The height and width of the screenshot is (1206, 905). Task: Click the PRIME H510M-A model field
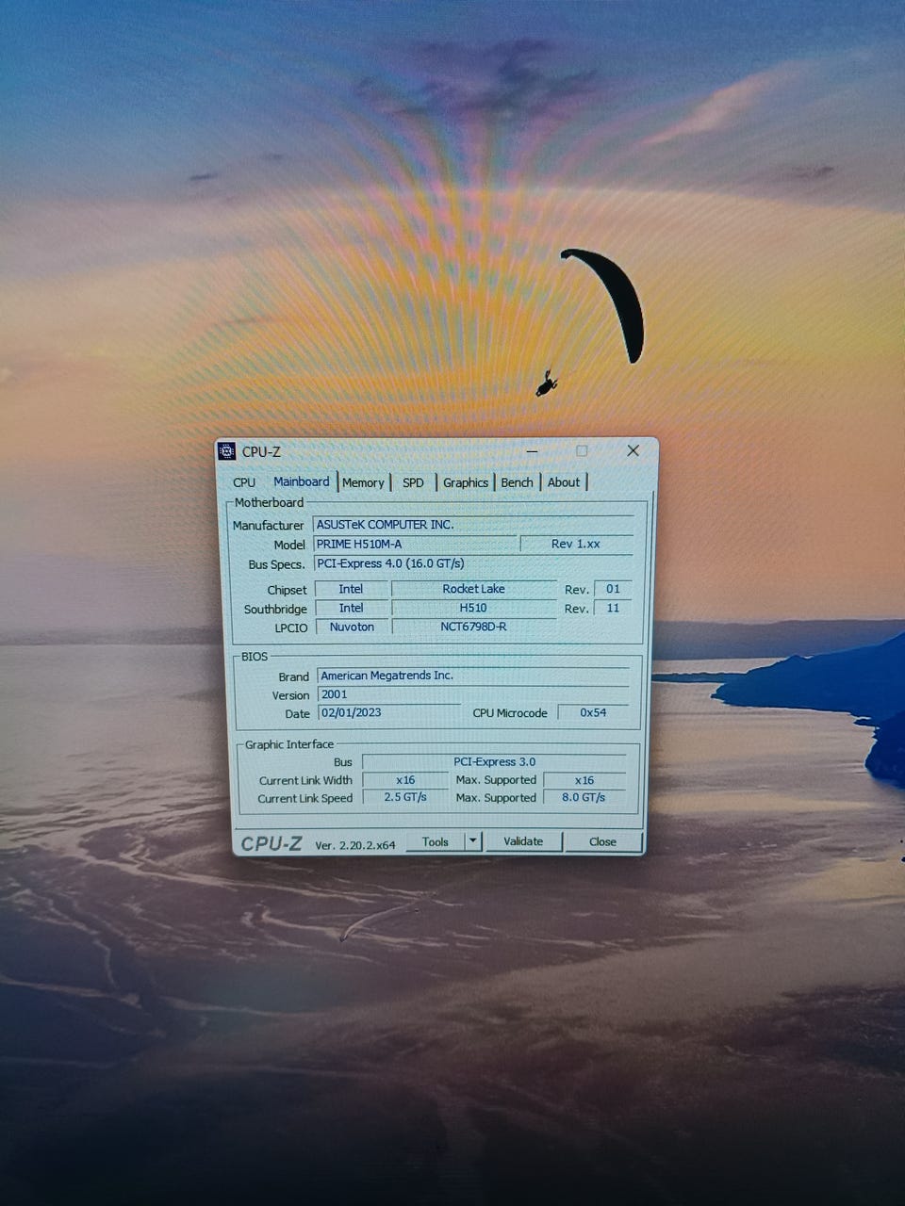(415, 544)
